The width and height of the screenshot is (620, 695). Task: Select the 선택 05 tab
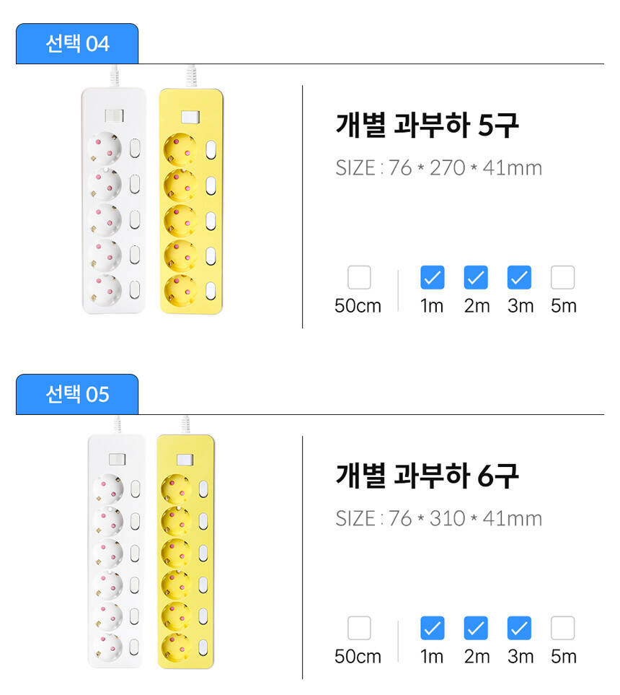(x=77, y=395)
